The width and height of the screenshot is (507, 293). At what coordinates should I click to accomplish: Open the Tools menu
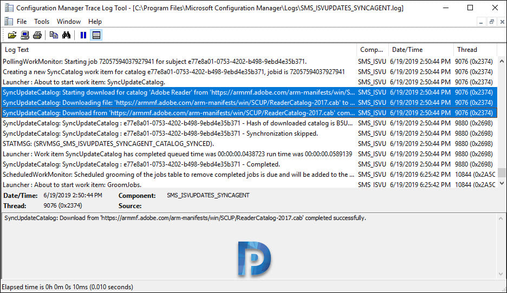point(42,22)
